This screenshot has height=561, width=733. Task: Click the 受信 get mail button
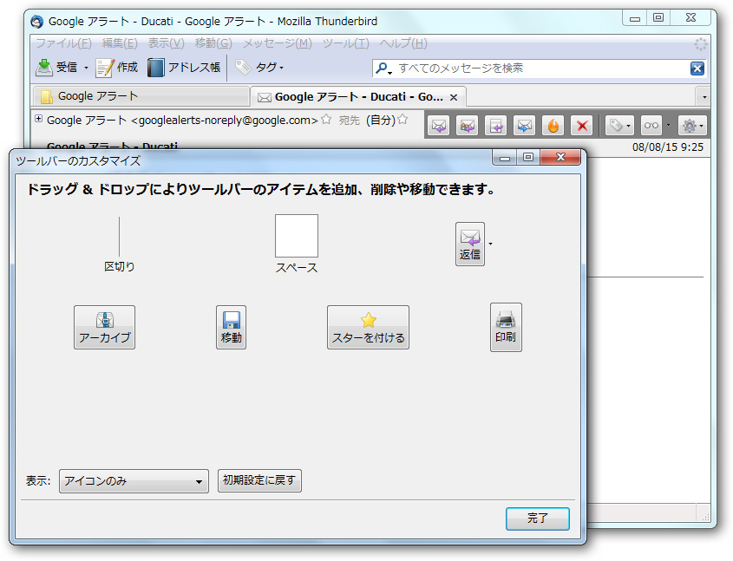click(56, 68)
